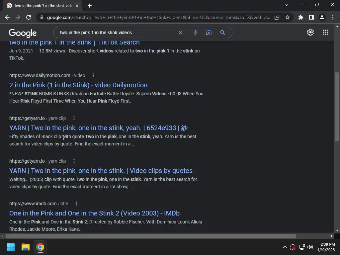Go back to previous page
The width and height of the screenshot is (340, 255).
pos(7,17)
